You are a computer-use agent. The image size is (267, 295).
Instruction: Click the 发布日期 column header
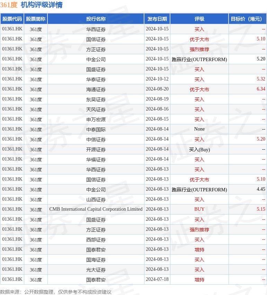coord(157,19)
